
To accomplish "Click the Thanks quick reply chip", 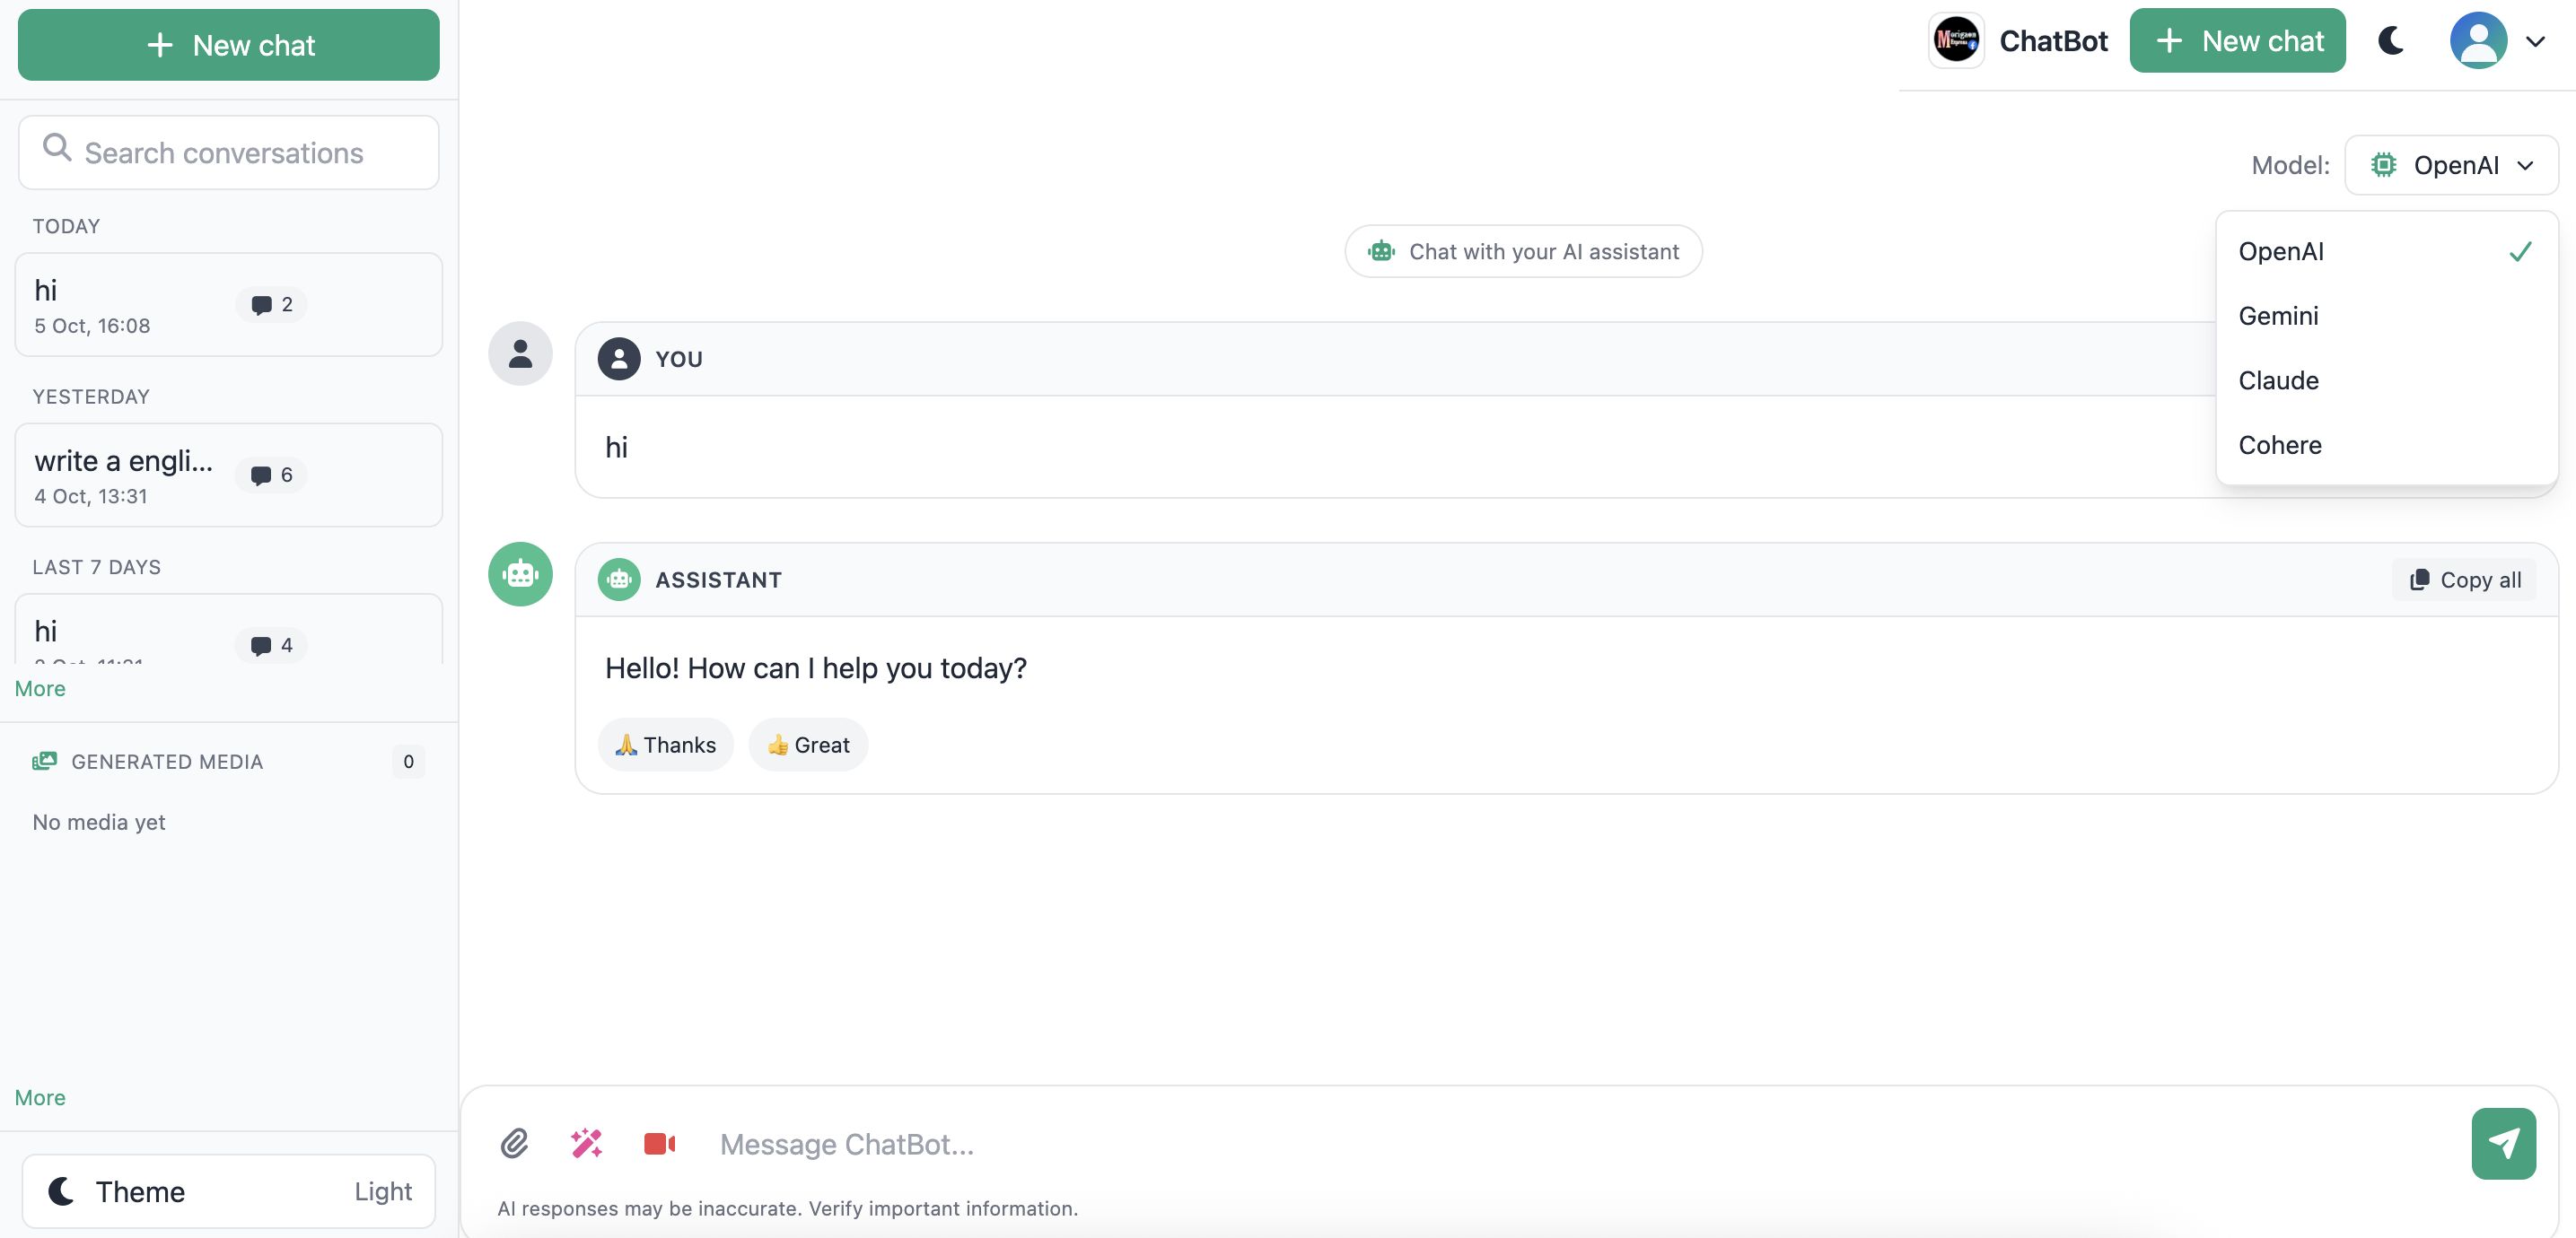I will click(666, 745).
